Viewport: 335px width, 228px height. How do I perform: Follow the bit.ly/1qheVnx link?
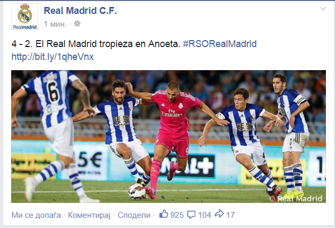pos(52,57)
